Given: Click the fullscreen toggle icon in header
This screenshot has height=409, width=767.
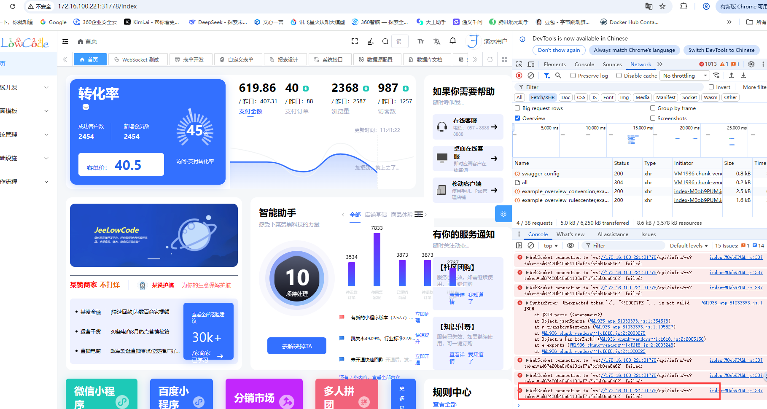Looking at the screenshot, I should pyautogui.click(x=355, y=41).
